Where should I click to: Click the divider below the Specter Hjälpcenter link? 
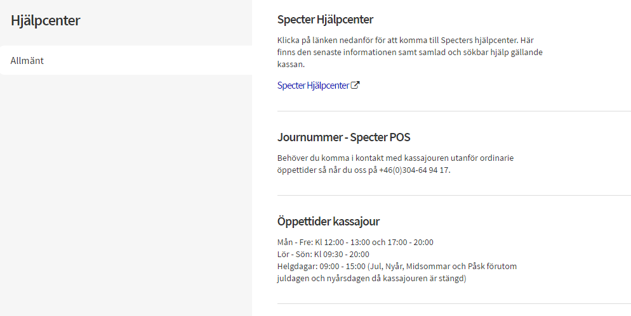point(454,111)
